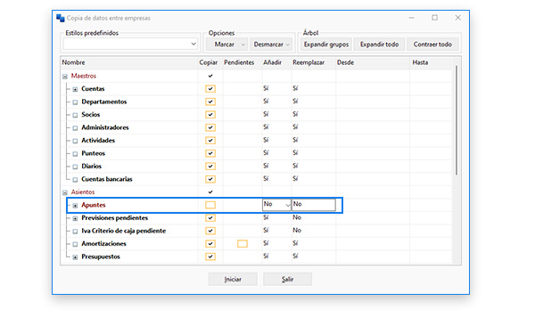Select the Departamentos tree row
The height and width of the screenshot is (326, 535).
[x=104, y=102]
